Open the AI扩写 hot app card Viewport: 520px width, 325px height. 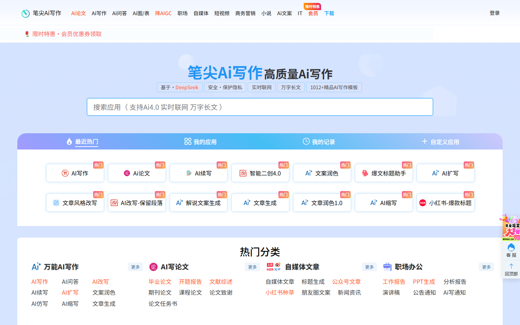pos(446,173)
